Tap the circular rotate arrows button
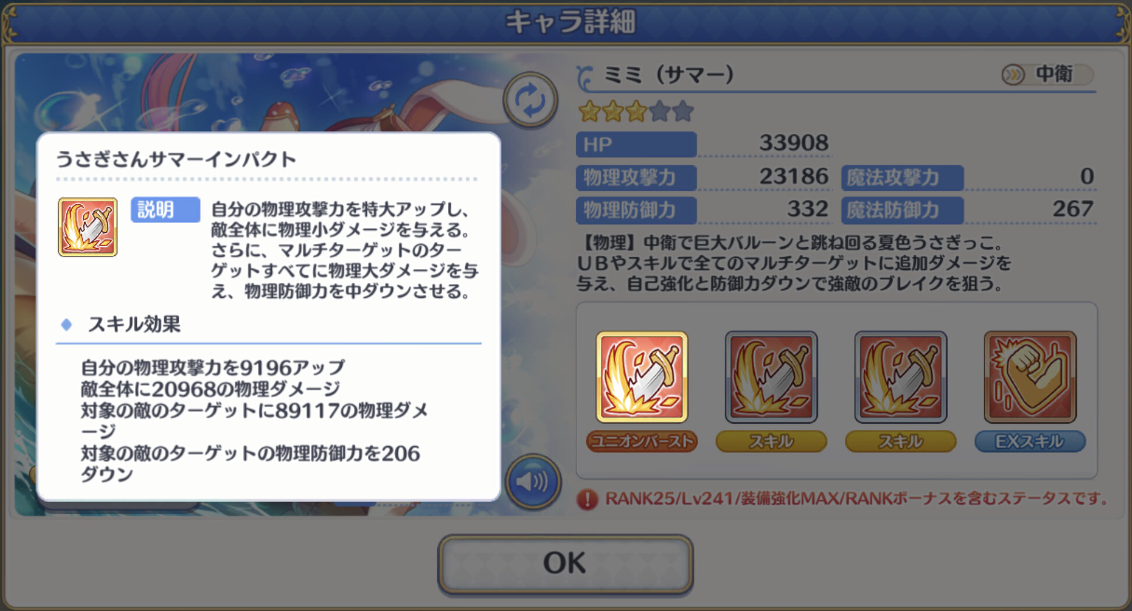Viewport: 1132px width, 611px height. click(x=530, y=100)
